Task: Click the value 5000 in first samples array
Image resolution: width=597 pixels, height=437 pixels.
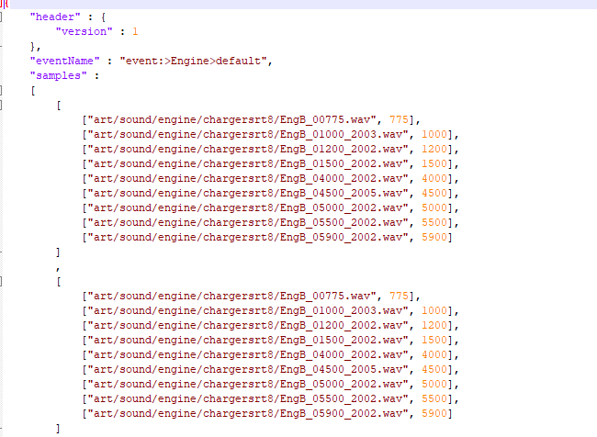Action: point(434,207)
